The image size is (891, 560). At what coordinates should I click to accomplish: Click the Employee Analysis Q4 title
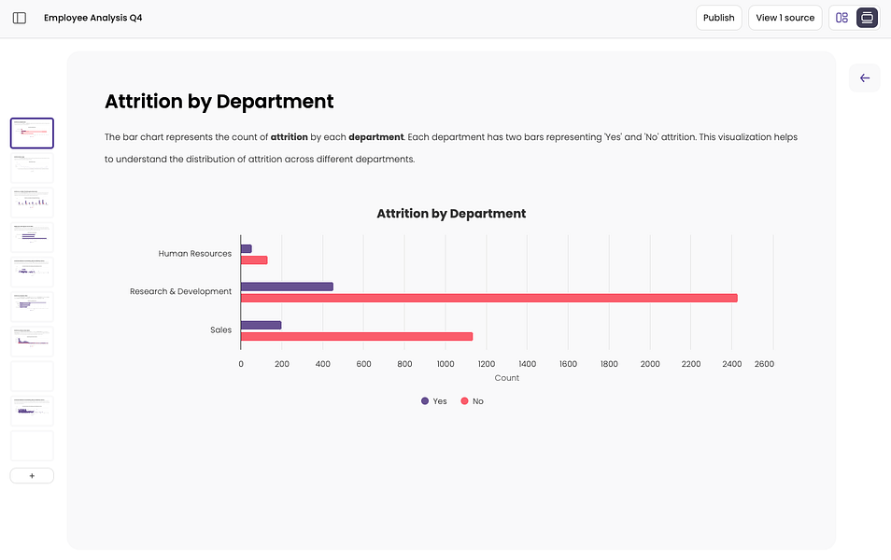92,17
